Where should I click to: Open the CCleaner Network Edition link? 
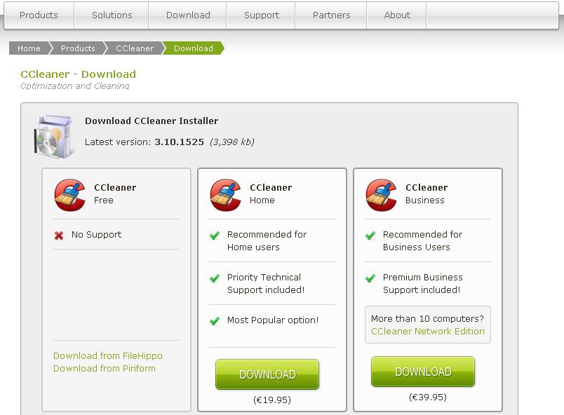click(428, 332)
